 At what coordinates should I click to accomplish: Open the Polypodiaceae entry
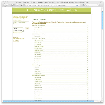(x=38, y=49)
